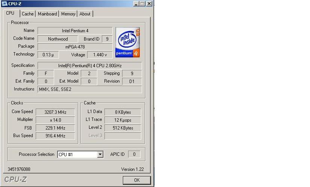Image resolution: width=310 pixels, height=187 pixels.
Task: Click the Revision value 'D1'
Action: point(132,81)
